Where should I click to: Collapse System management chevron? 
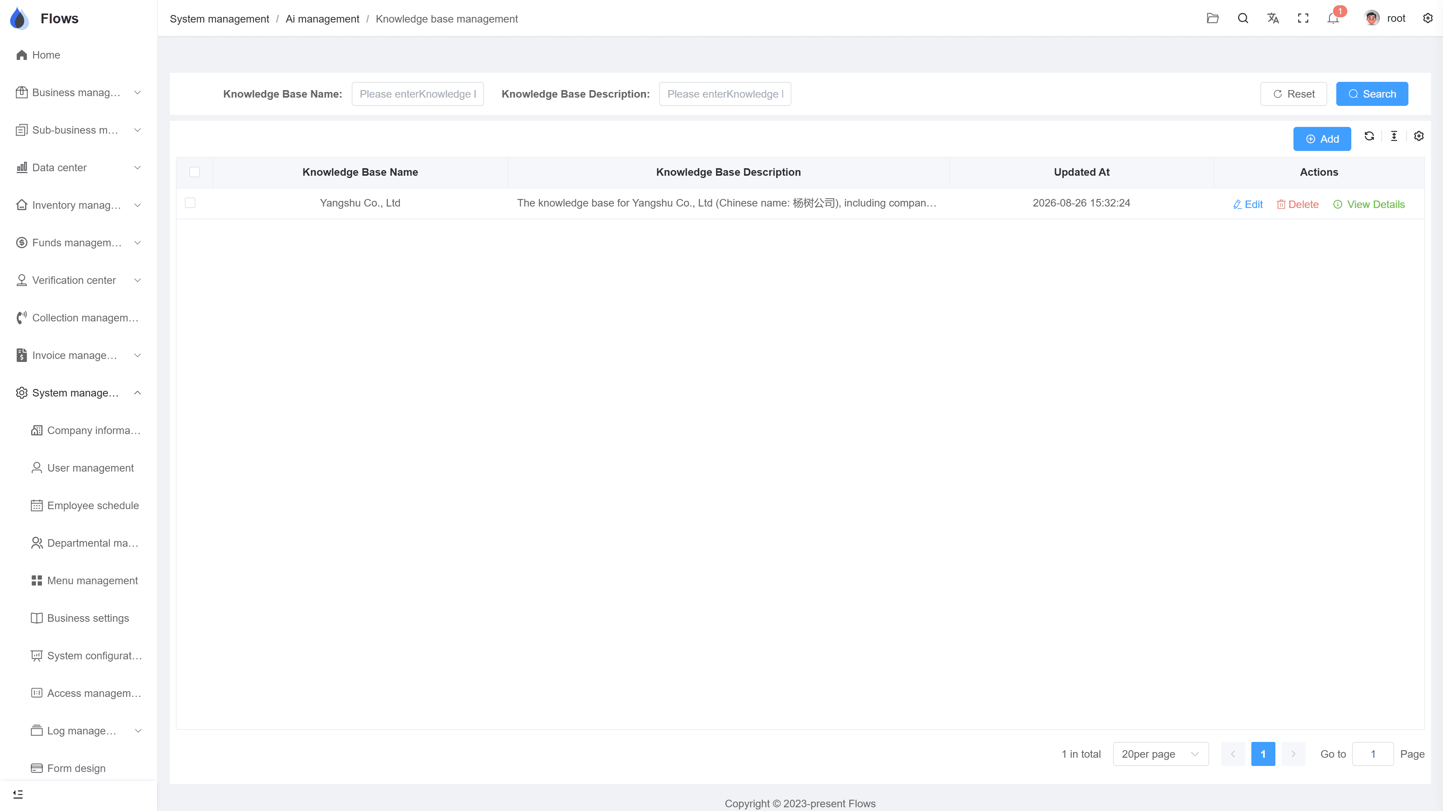pyautogui.click(x=138, y=393)
